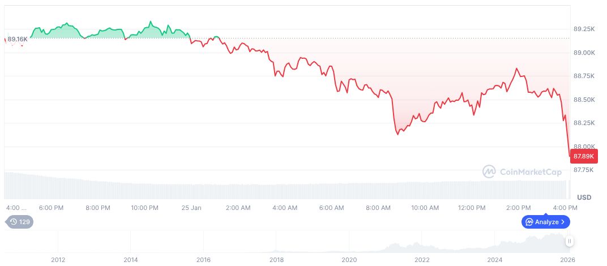This screenshot has height=266, width=607.
Task: Select 2012 on the navigator timeline
Action: click(x=58, y=260)
